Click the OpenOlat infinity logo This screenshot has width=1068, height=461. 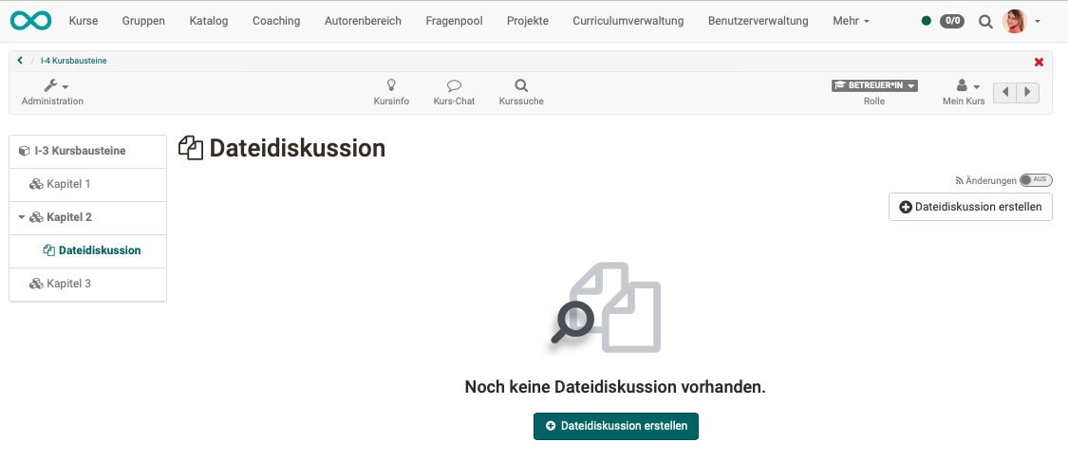(x=31, y=21)
